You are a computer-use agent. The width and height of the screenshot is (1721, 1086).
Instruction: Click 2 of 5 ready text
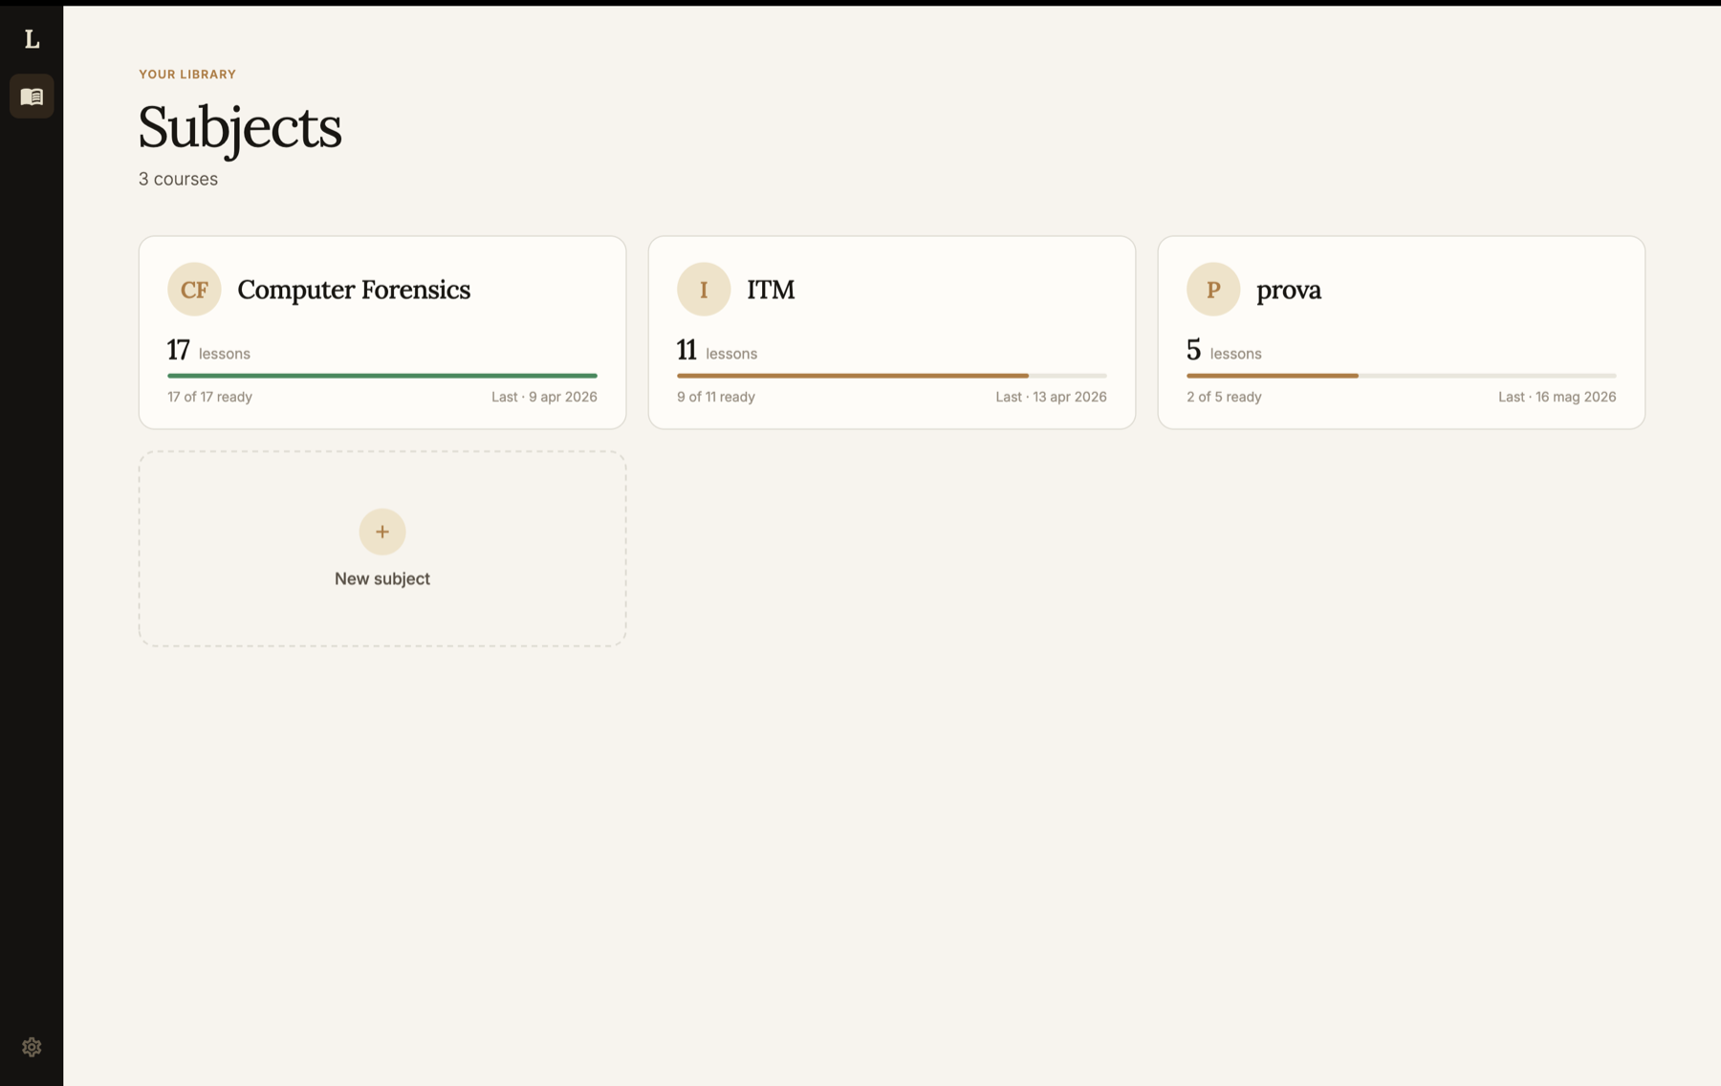tap(1224, 397)
